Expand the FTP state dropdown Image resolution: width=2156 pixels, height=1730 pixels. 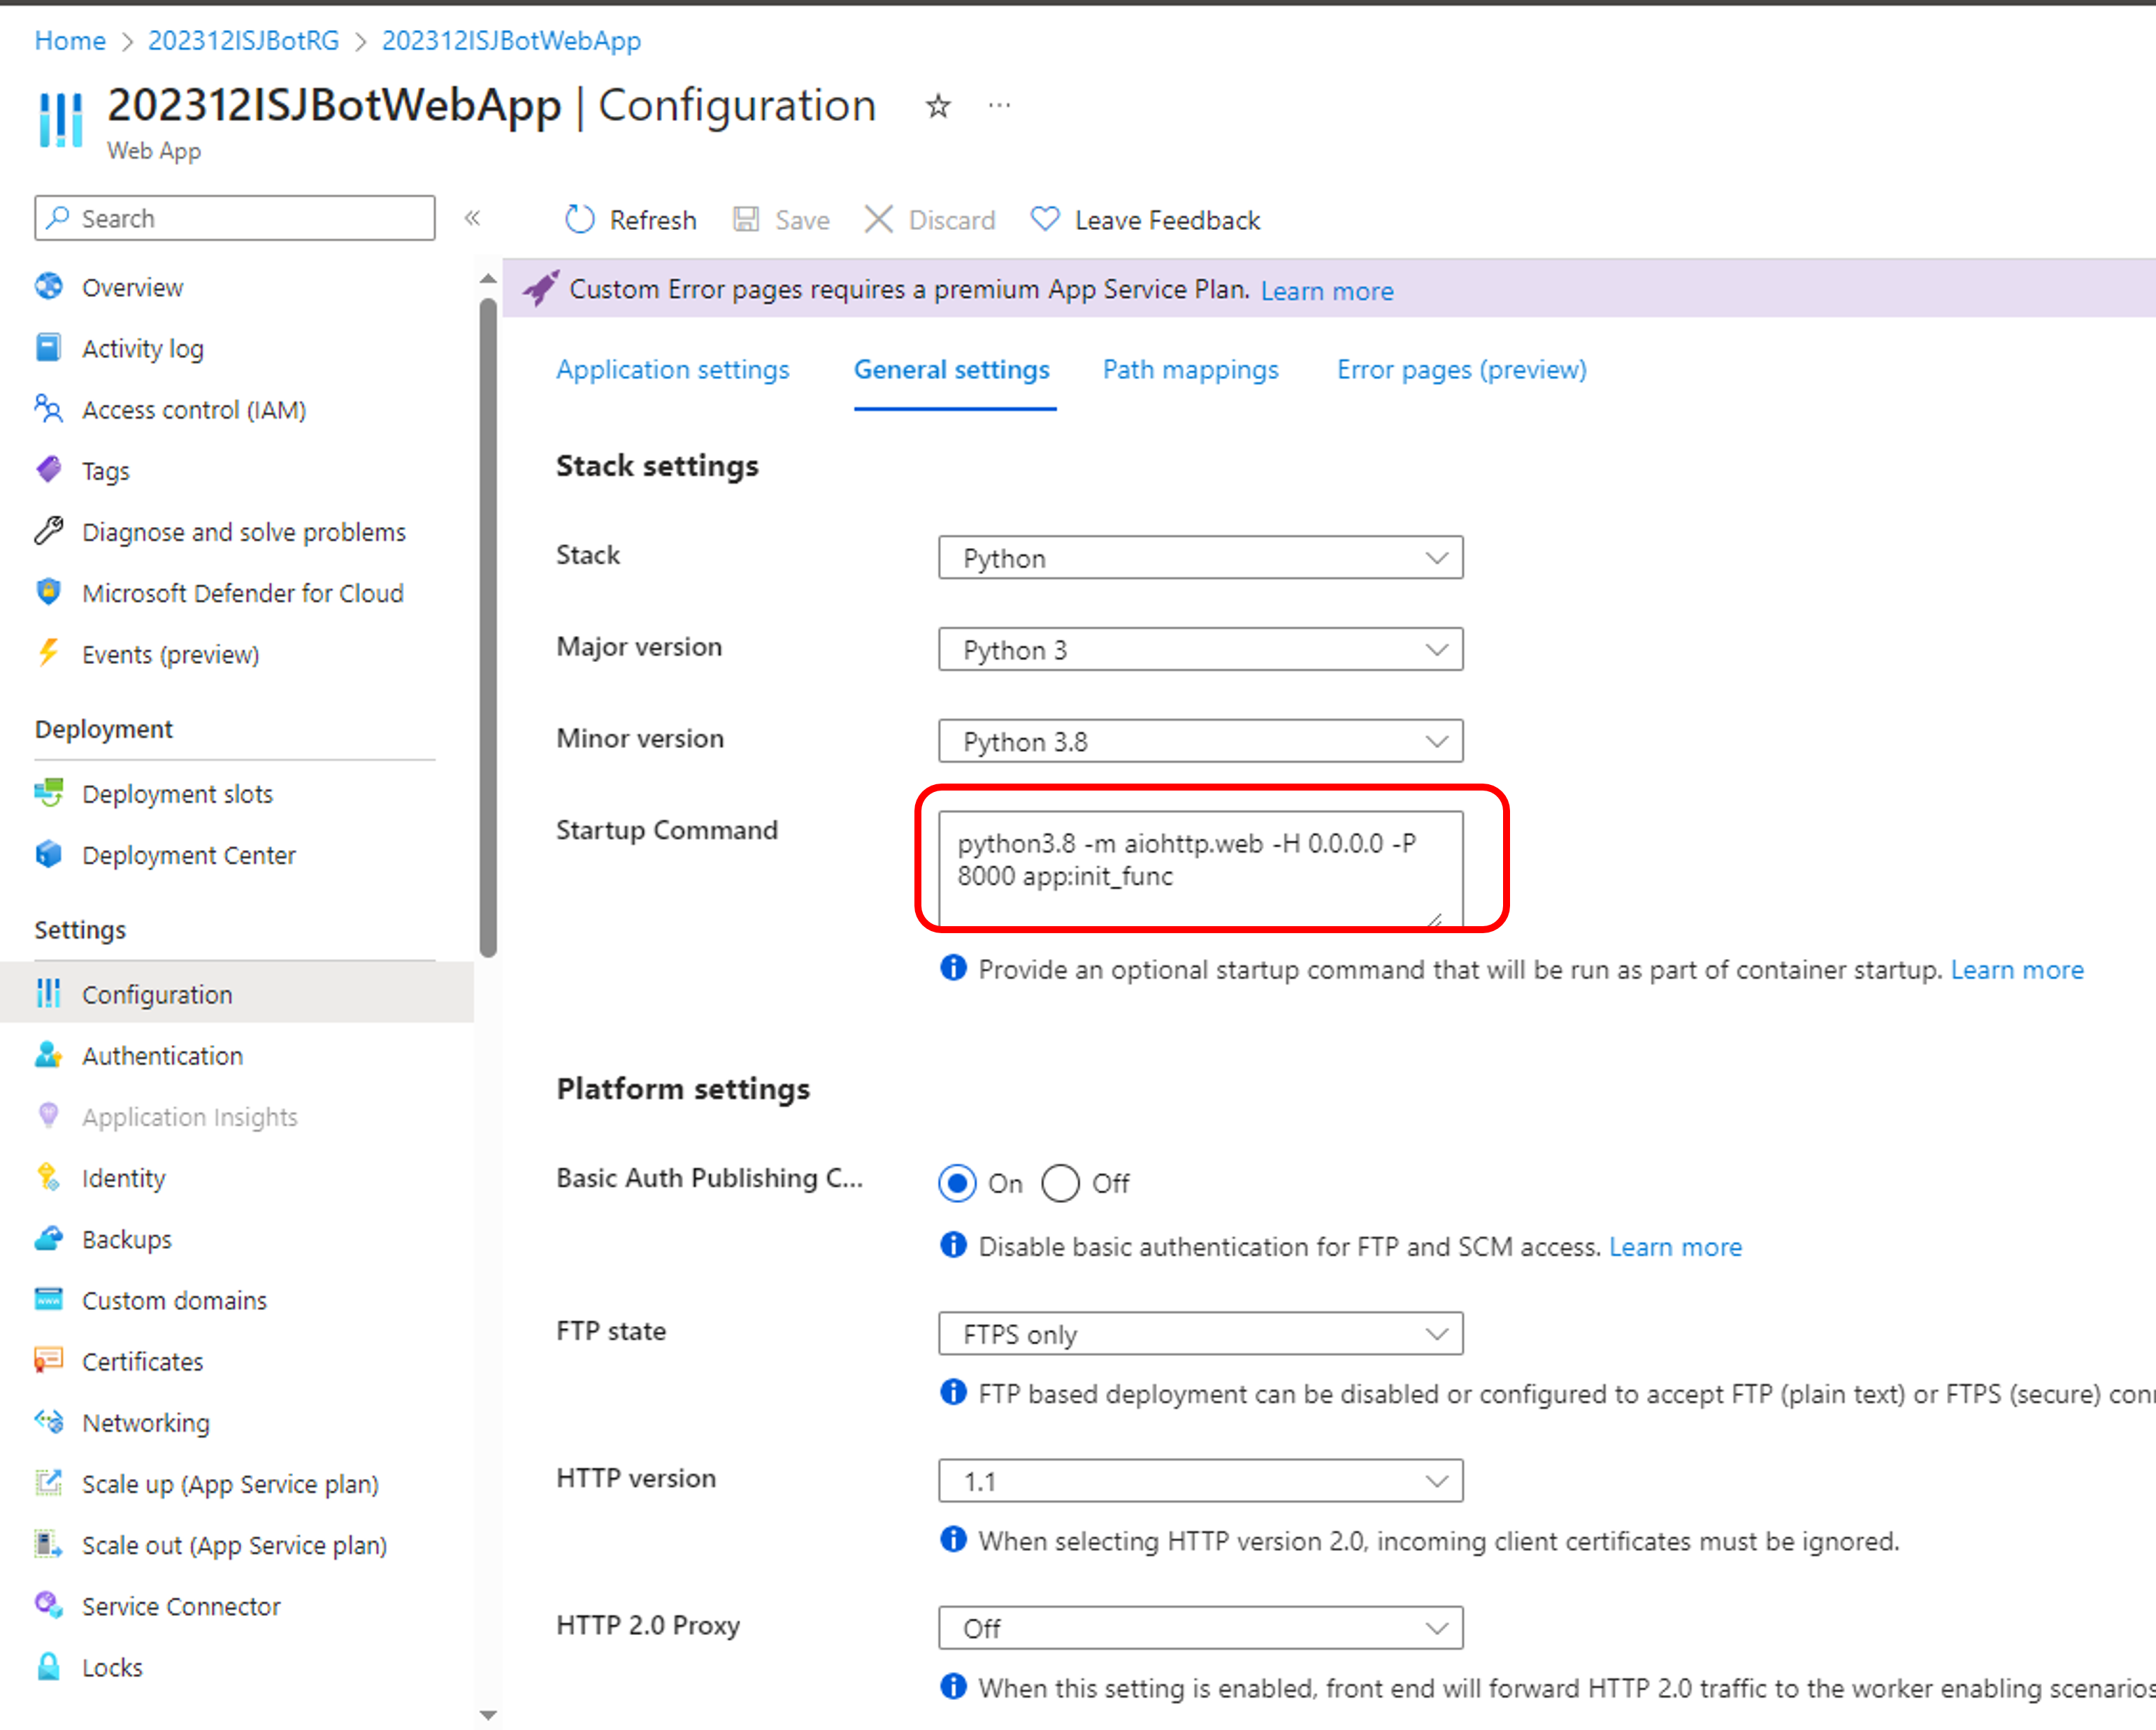pos(1200,1334)
